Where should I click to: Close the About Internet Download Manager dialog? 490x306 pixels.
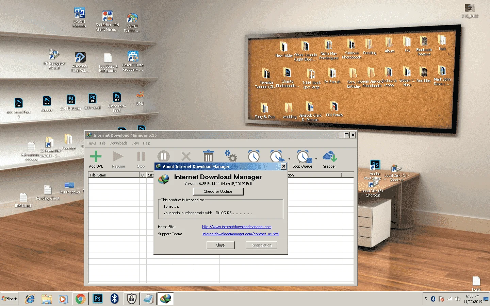point(283,166)
